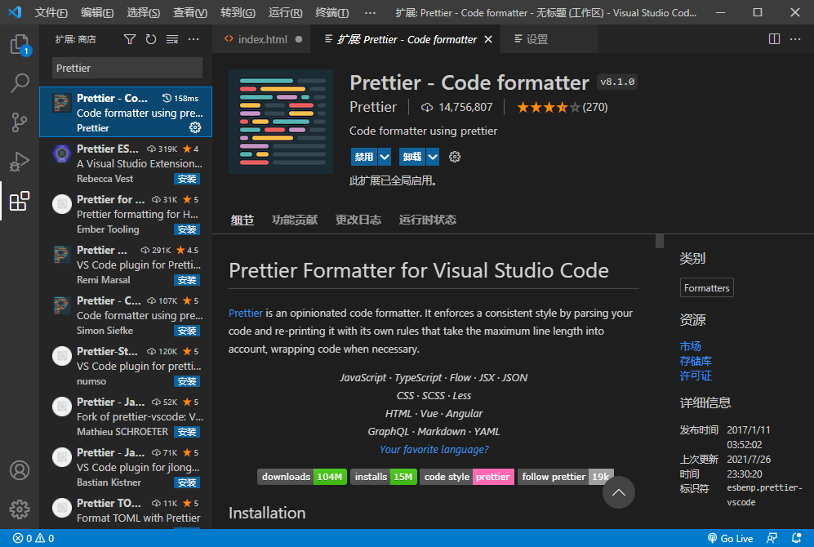Viewport: 814px width, 547px height.
Task: Expand the disable button dropdown arrow
Action: (x=385, y=157)
